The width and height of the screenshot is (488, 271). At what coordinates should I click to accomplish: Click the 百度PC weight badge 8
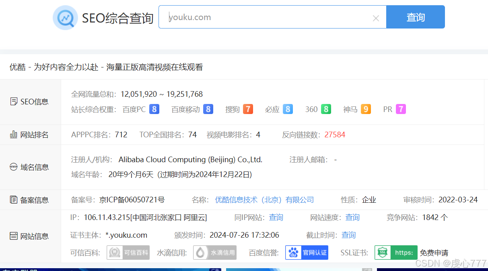coord(154,109)
